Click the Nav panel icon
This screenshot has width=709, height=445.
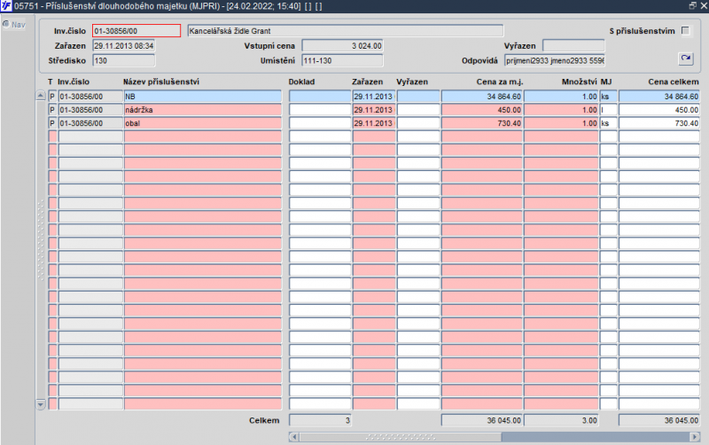[x=6, y=24]
